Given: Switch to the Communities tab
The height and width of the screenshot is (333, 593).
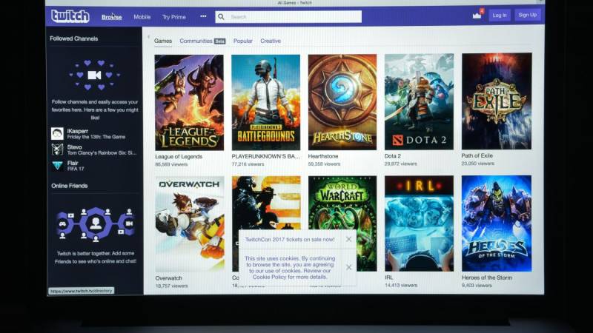Looking at the screenshot, I should (x=196, y=41).
